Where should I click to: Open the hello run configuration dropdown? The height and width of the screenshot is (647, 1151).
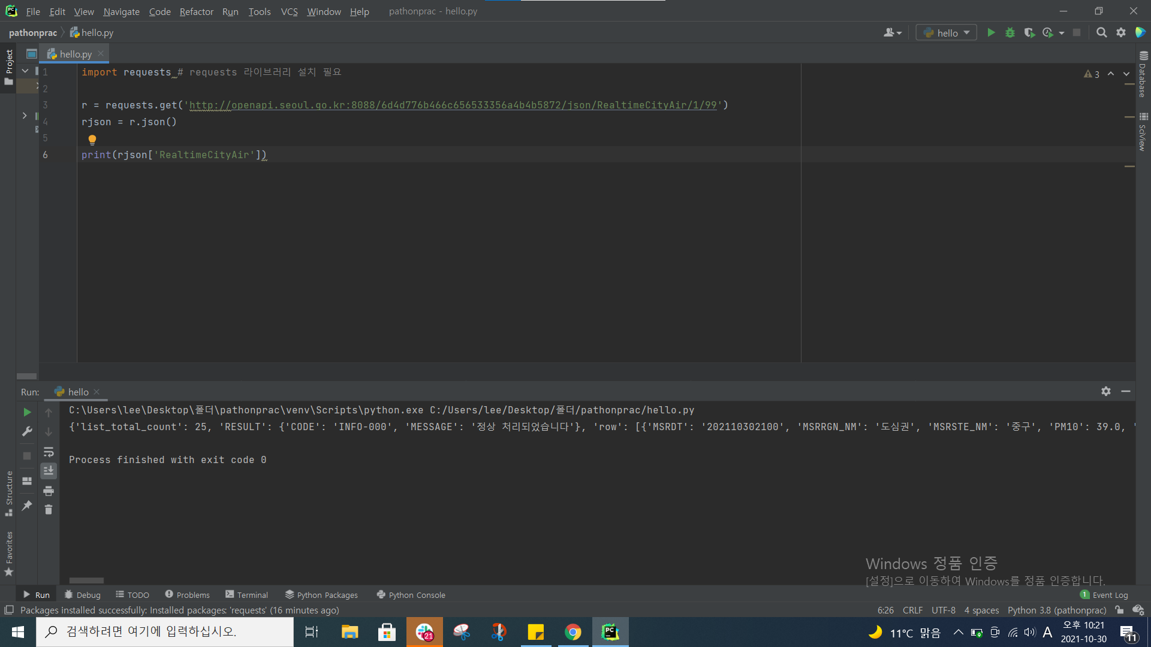point(947,33)
